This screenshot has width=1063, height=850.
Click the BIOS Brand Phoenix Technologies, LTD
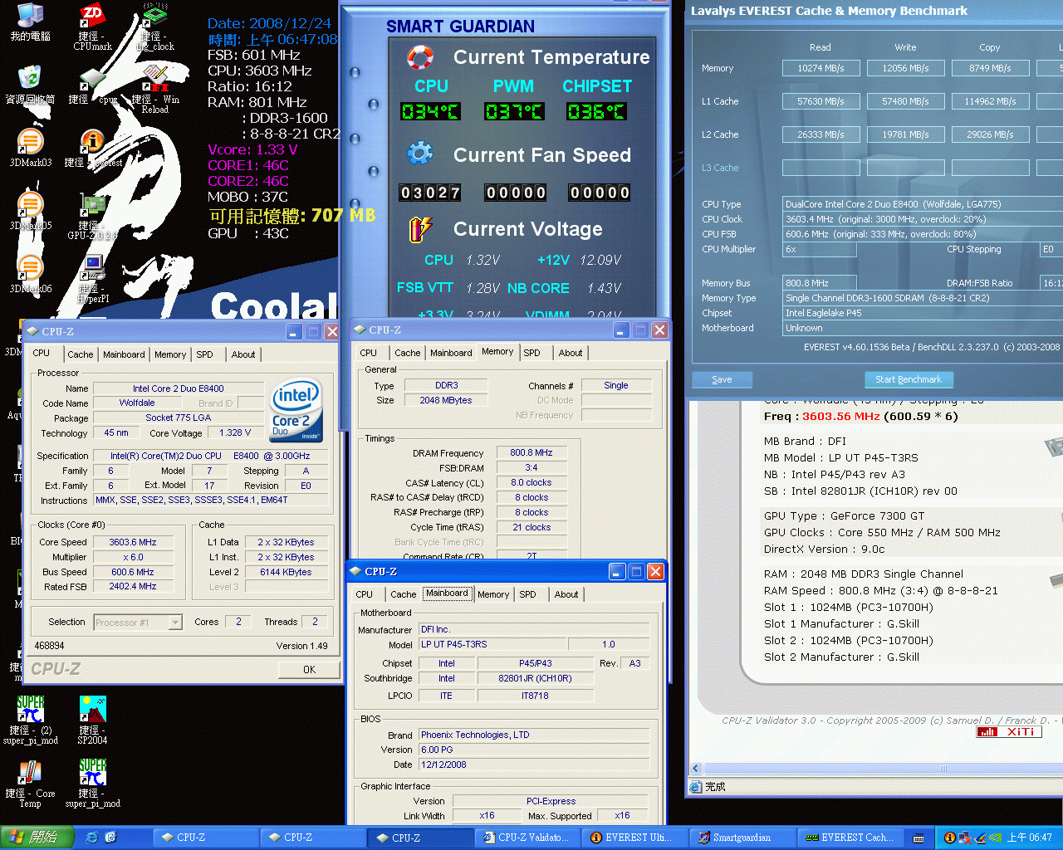(x=533, y=735)
